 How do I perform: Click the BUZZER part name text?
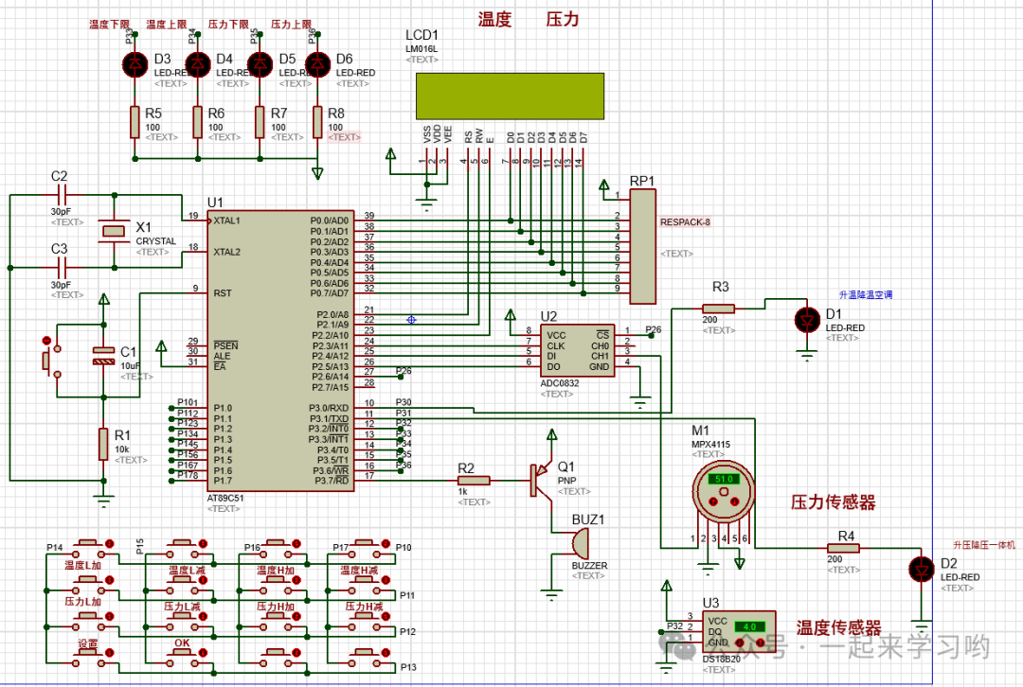589,566
